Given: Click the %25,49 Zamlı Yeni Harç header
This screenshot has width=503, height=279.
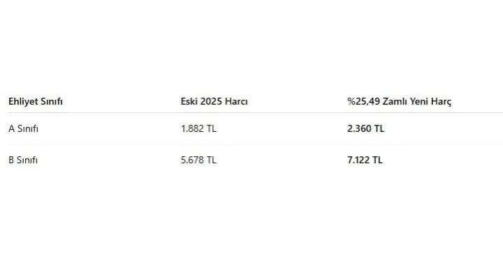Looking at the screenshot, I should [400, 102].
